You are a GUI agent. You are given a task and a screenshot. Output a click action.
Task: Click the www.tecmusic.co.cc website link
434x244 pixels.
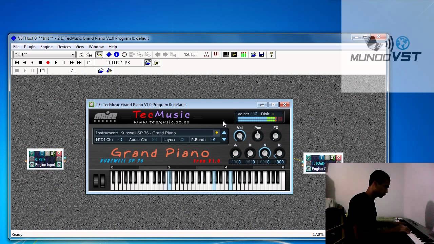pos(161,122)
